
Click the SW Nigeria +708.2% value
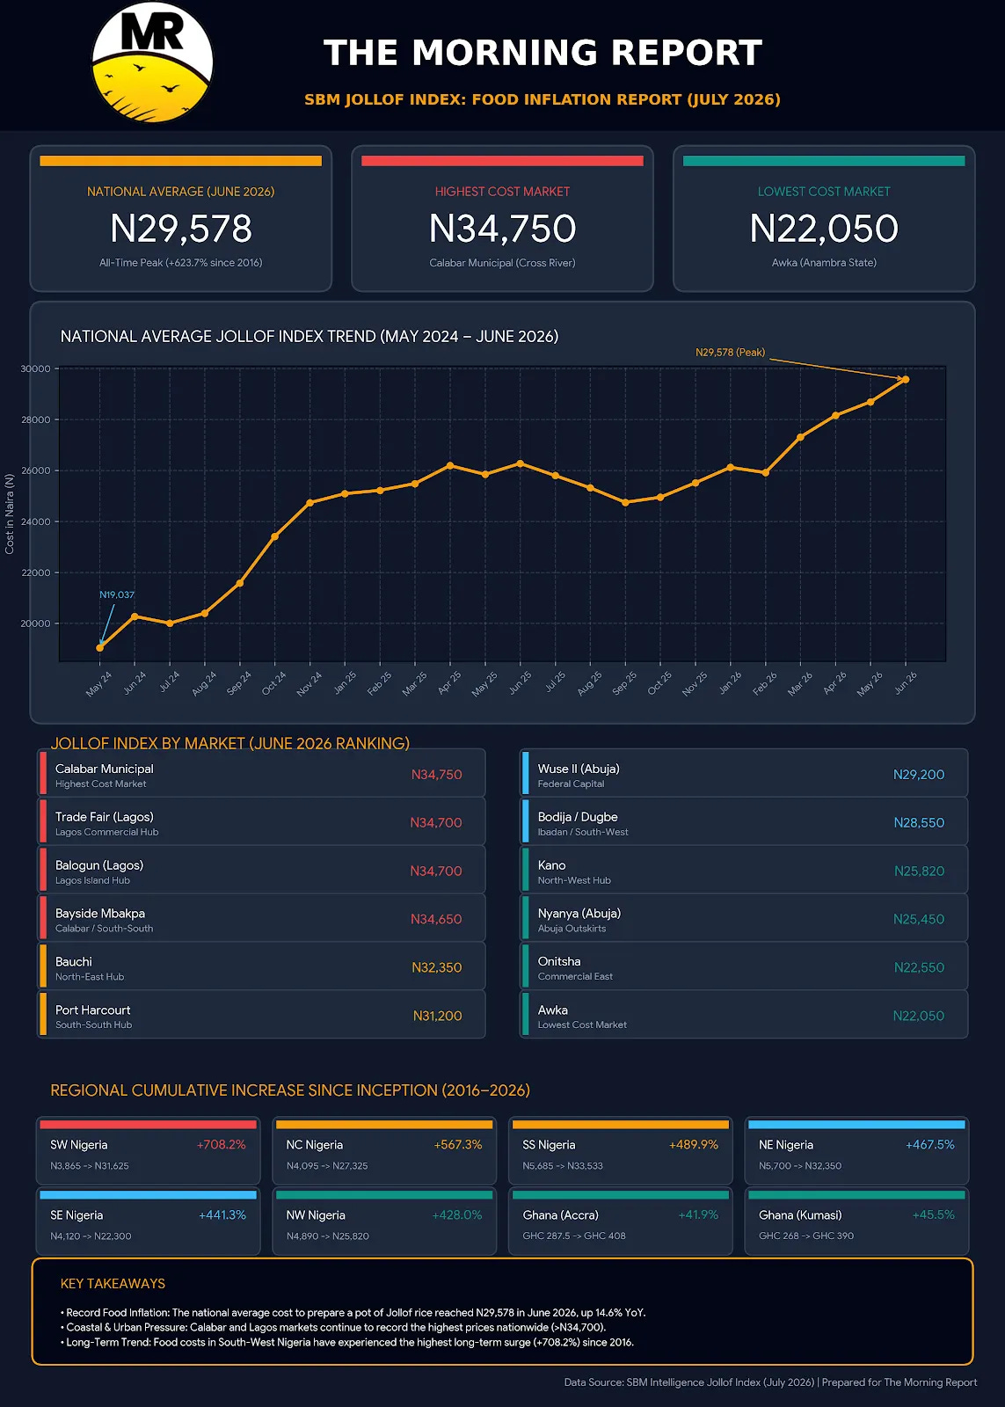222,1145
